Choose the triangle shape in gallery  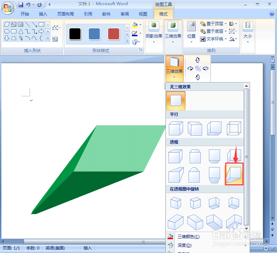(x=21, y=31)
